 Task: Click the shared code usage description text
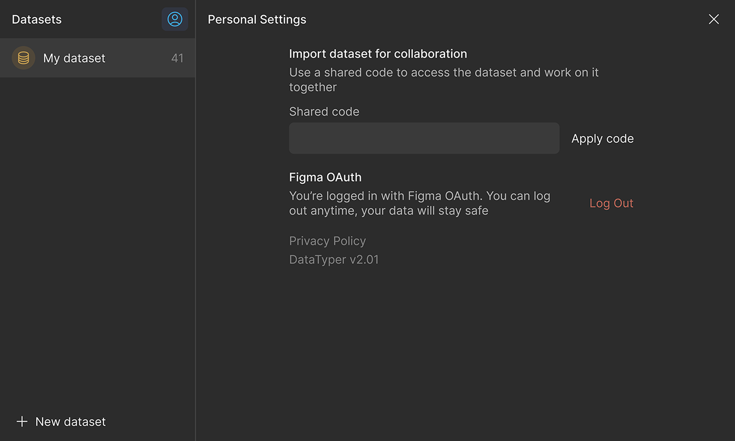pyautogui.click(x=443, y=80)
